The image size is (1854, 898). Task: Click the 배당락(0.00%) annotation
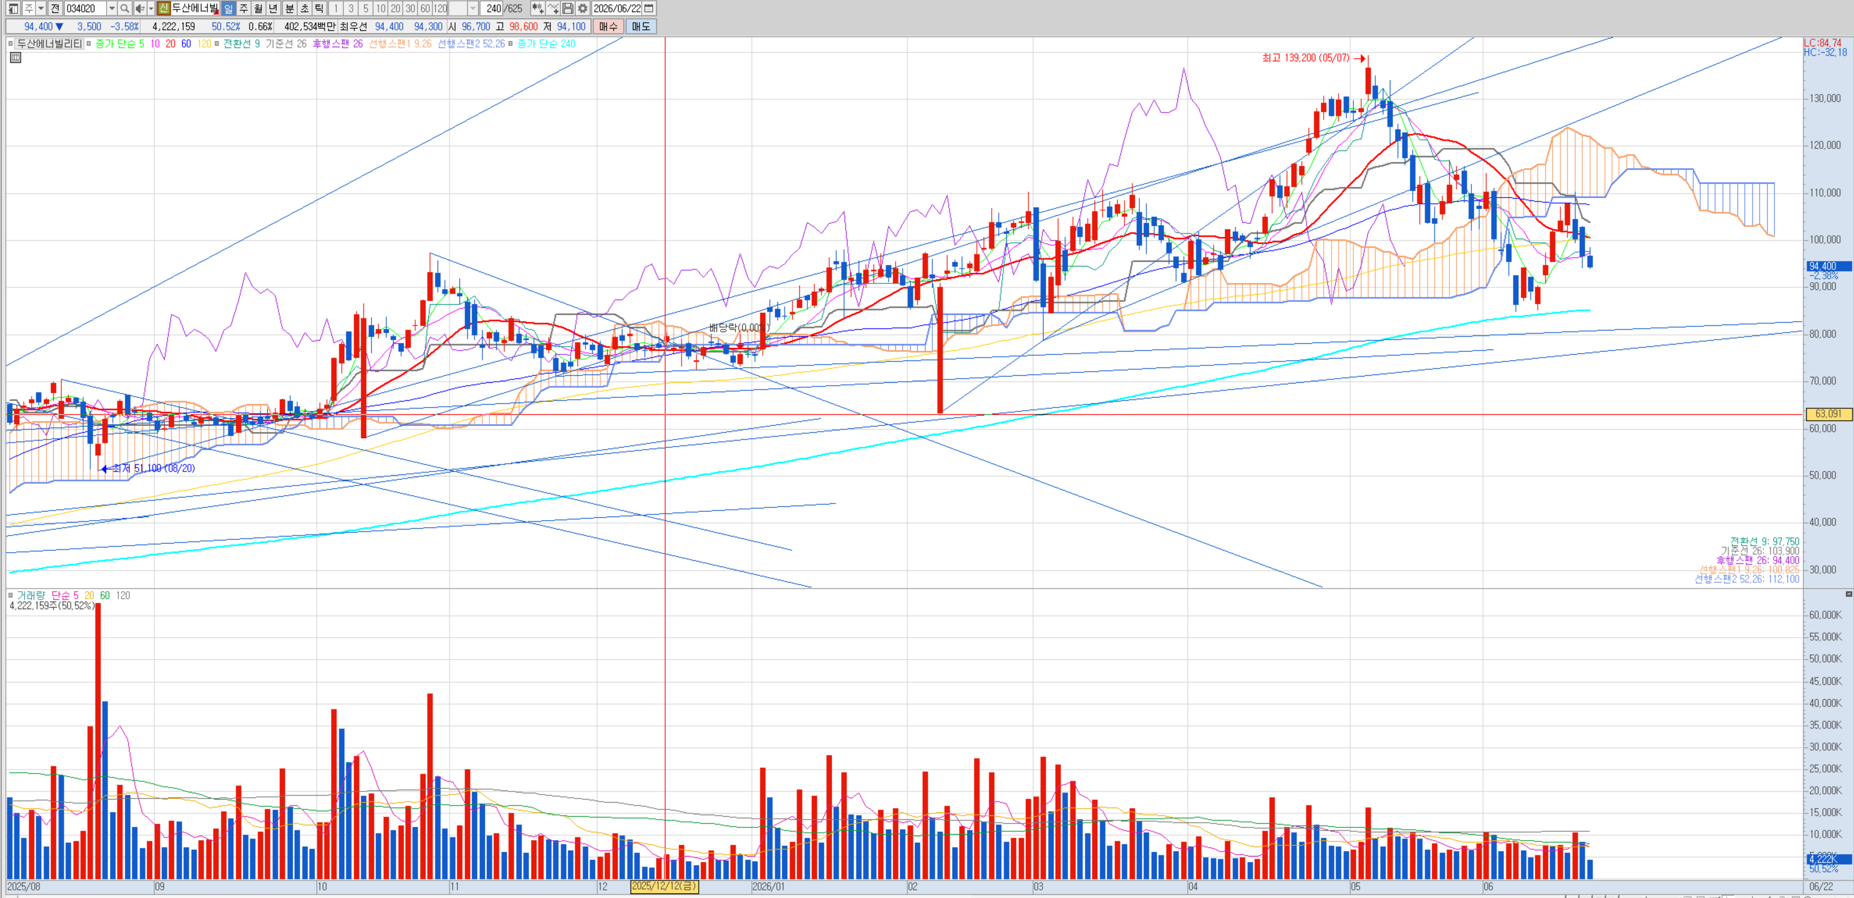tap(739, 328)
